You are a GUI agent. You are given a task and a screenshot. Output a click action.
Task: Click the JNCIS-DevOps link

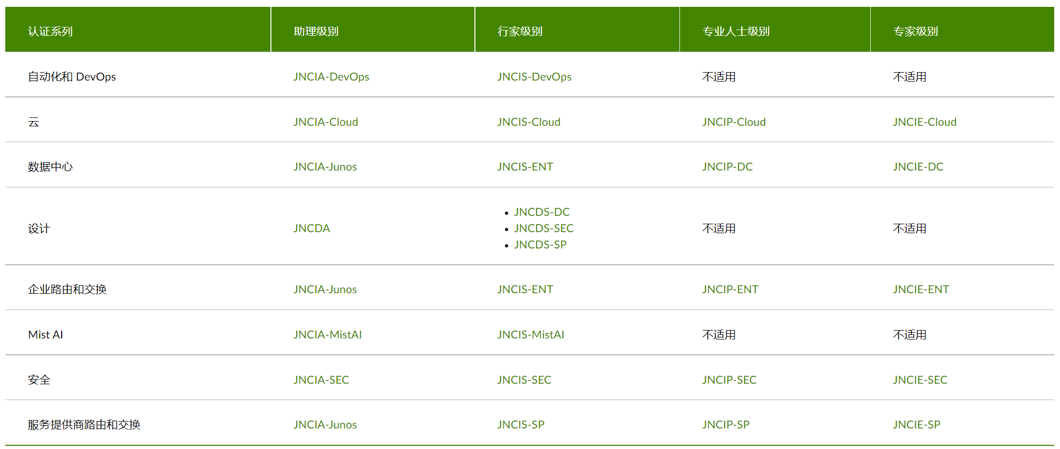534,77
